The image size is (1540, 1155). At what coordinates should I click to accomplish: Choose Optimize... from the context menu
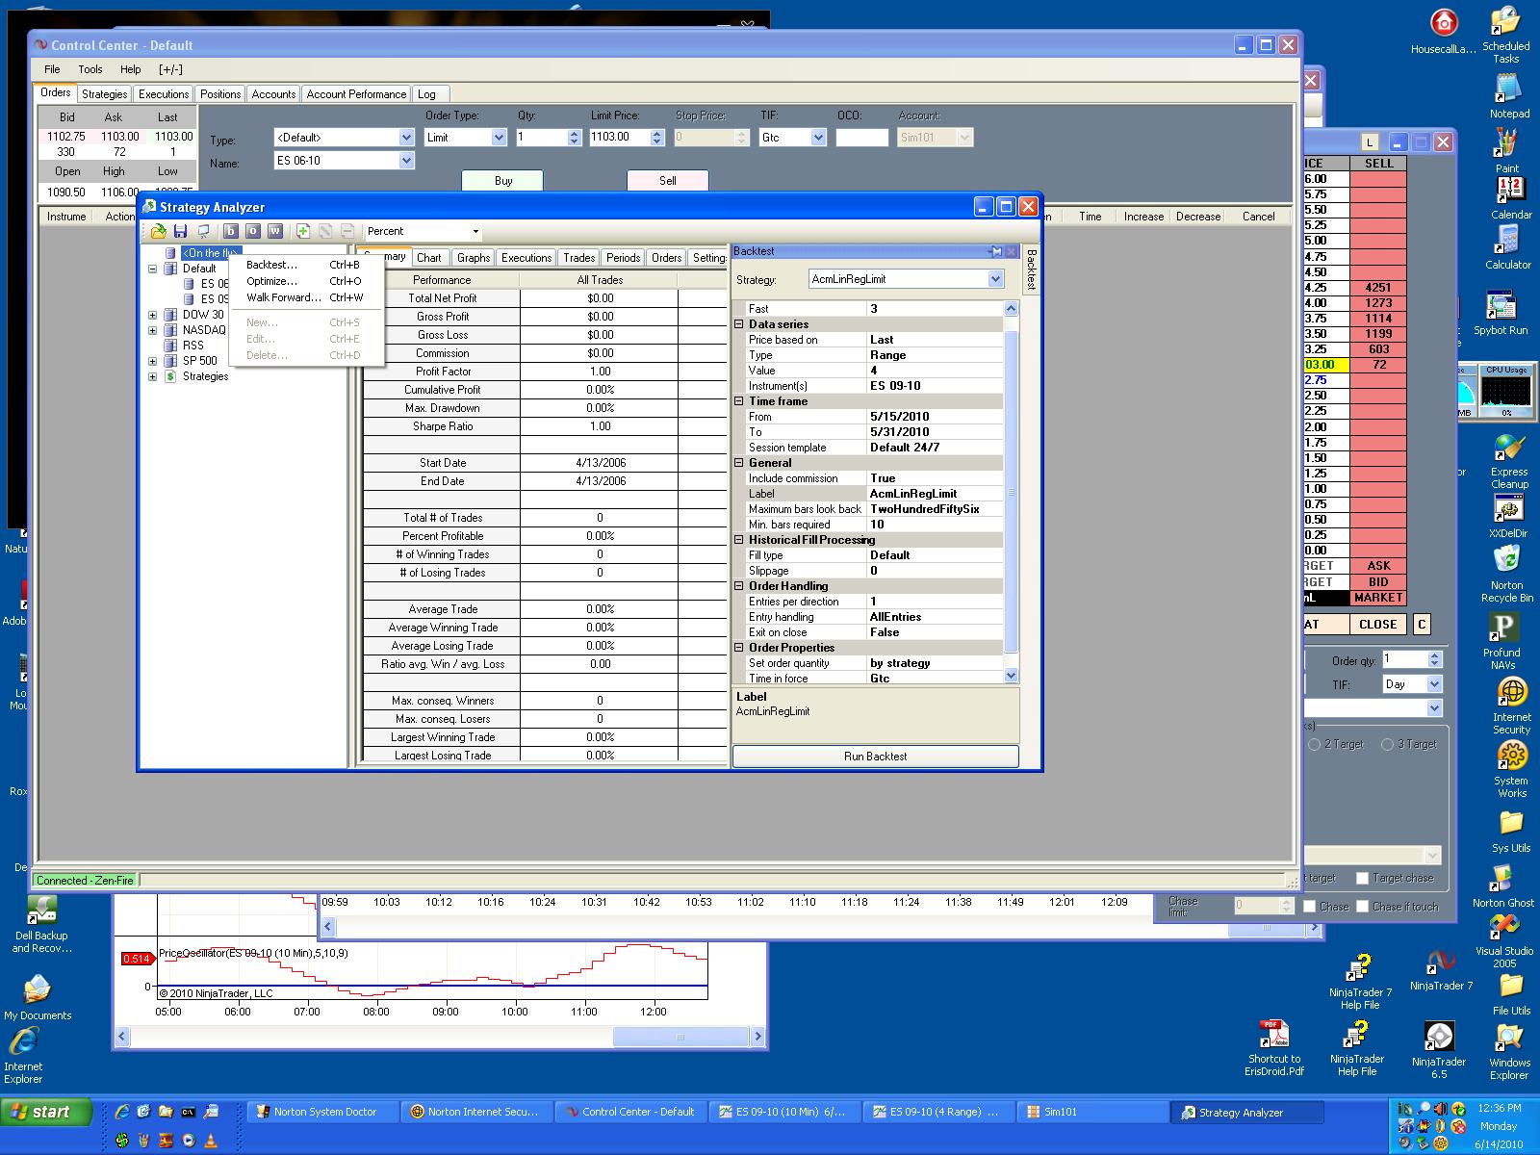click(271, 281)
